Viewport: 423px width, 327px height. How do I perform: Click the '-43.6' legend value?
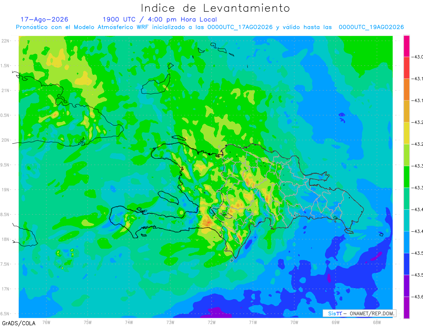tap(418, 296)
